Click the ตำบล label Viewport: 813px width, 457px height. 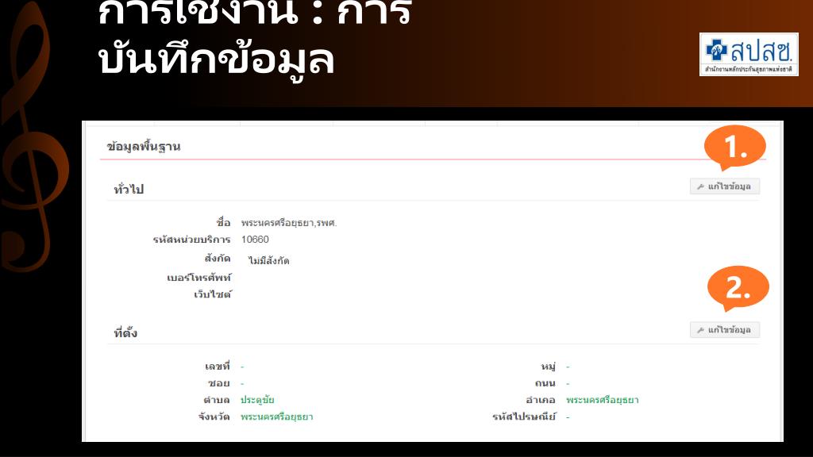tap(217, 400)
